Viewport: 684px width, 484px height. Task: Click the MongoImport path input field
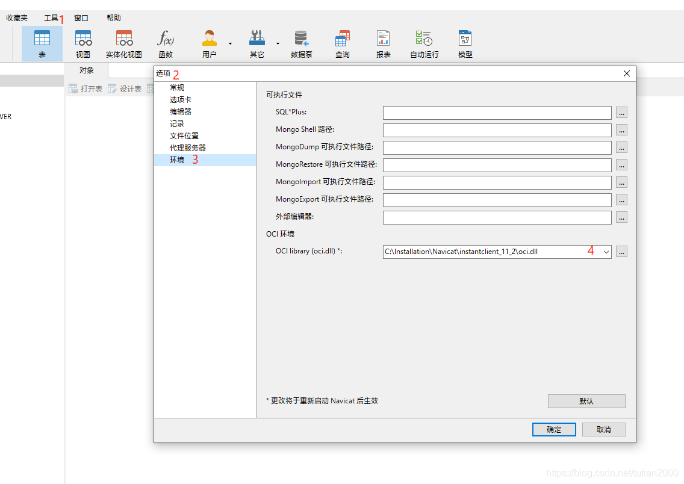(x=497, y=182)
